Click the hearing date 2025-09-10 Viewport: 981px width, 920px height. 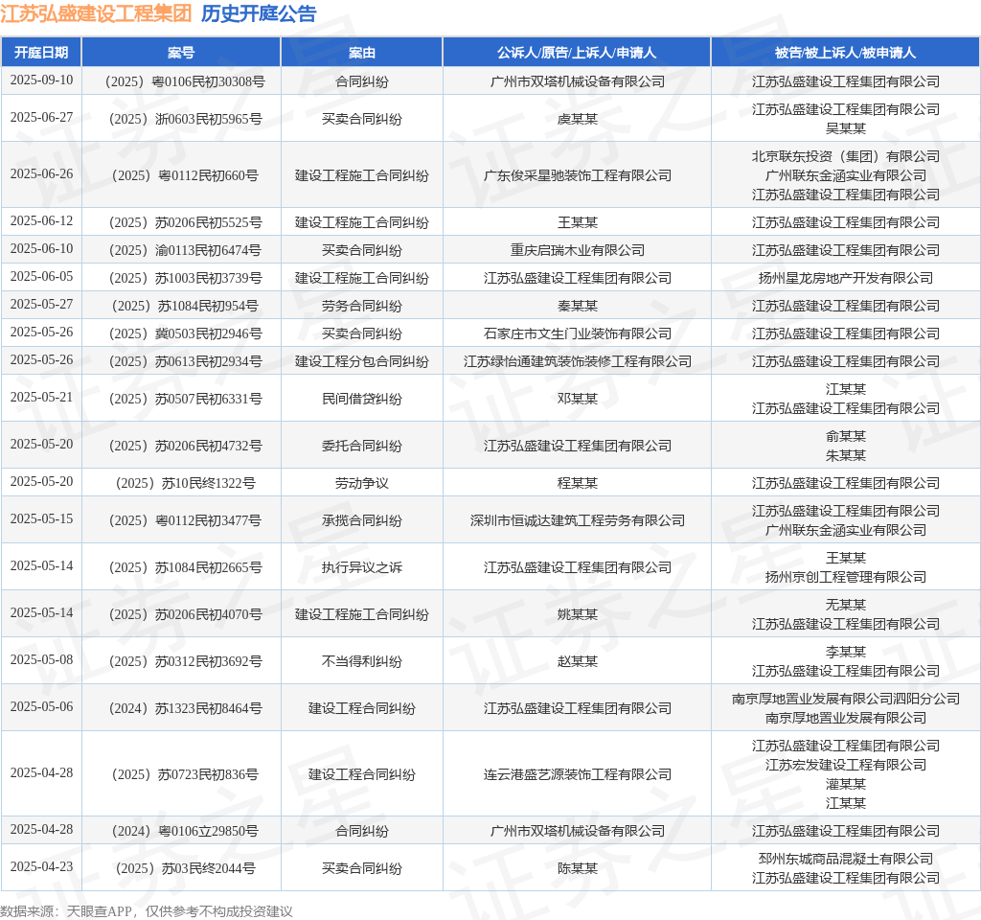tap(41, 80)
